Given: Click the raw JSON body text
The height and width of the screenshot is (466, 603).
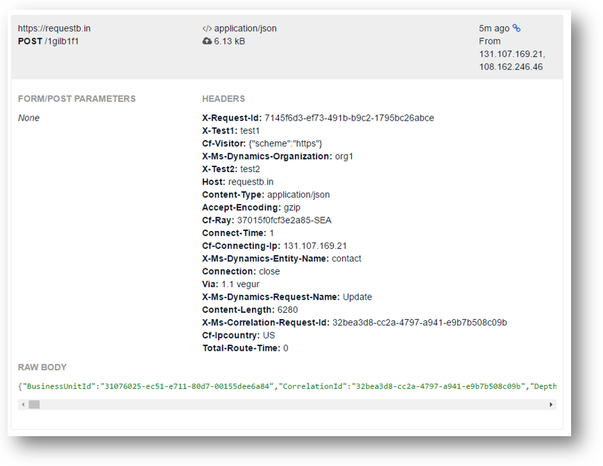Looking at the screenshot, I should coord(287,386).
